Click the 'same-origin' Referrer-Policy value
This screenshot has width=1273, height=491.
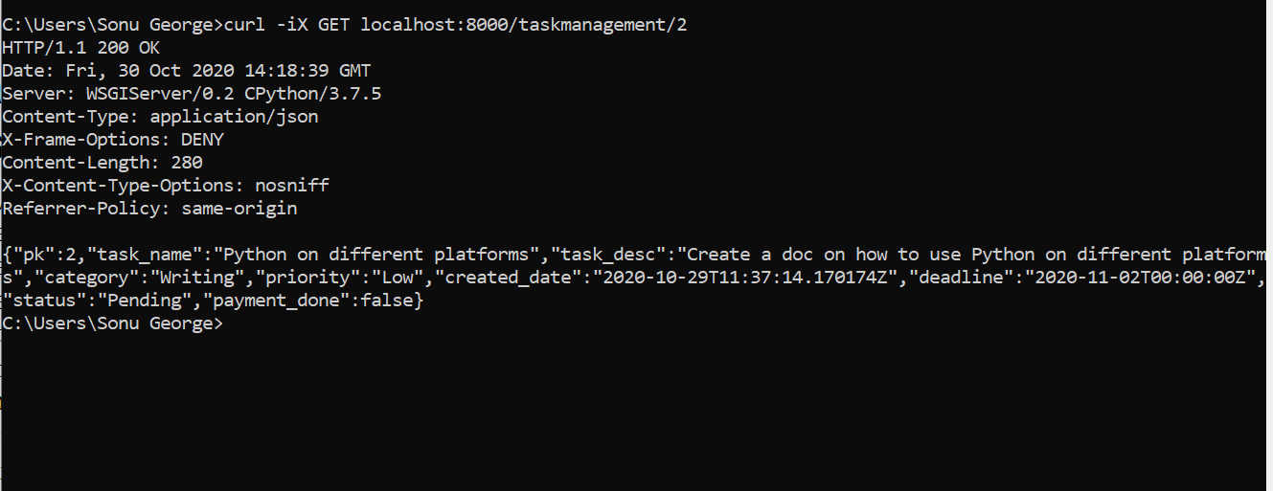pyautogui.click(x=239, y=208)
